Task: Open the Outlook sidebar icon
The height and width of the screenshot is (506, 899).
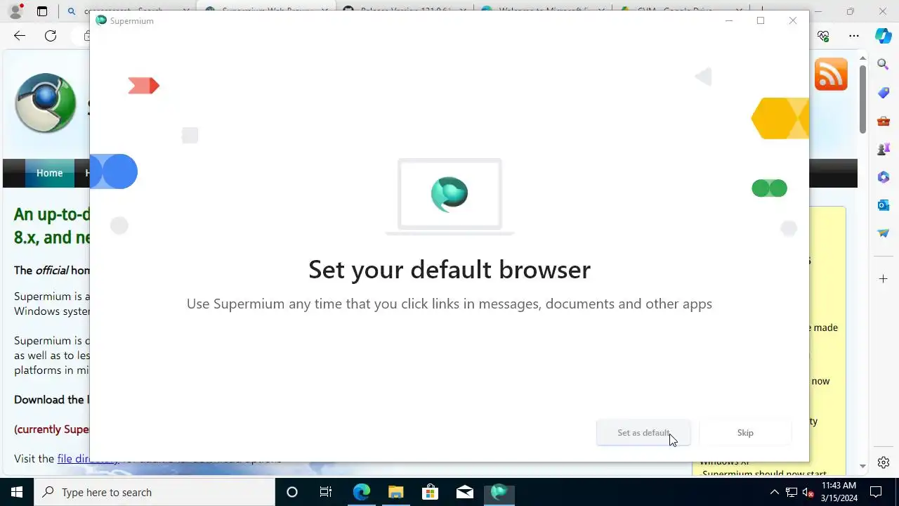Action: [x=884, y=205]
